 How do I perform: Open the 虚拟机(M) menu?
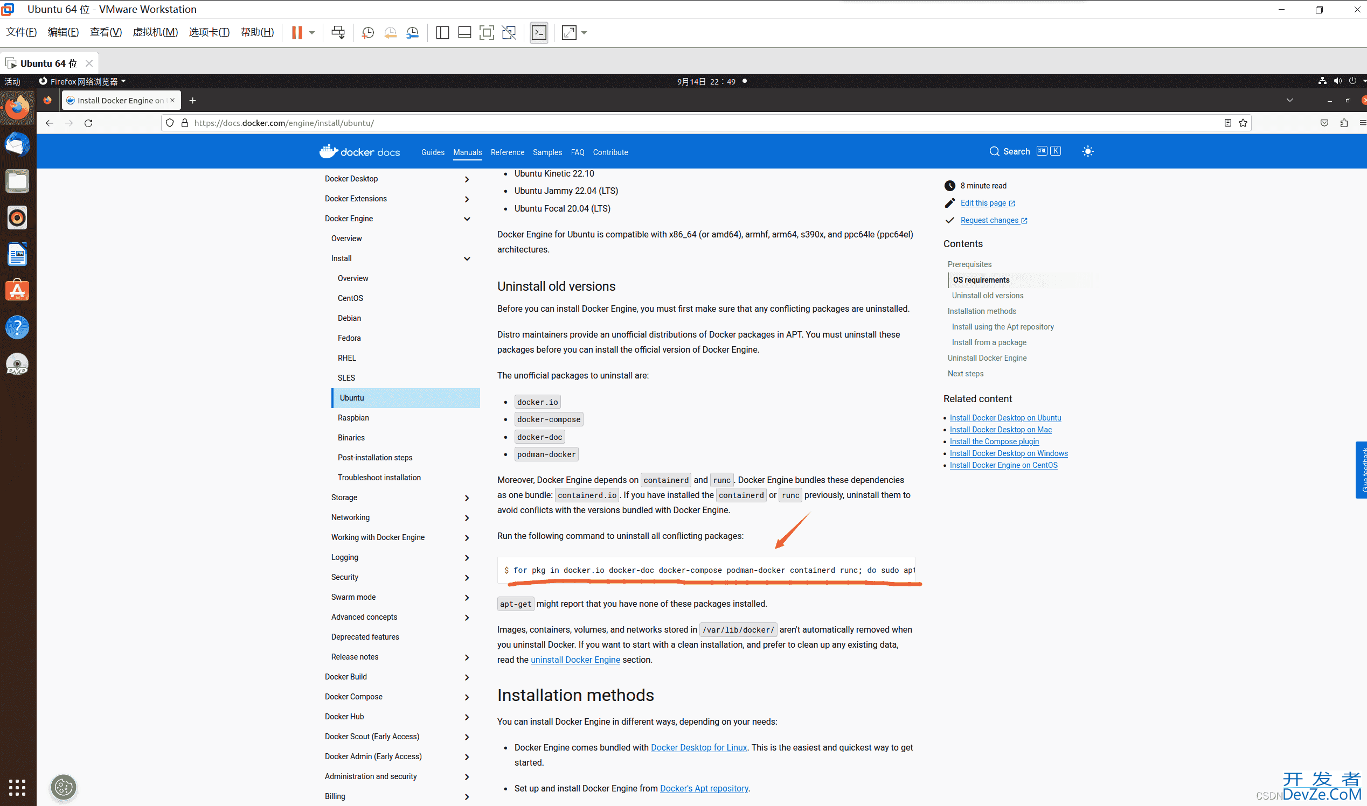156,32
